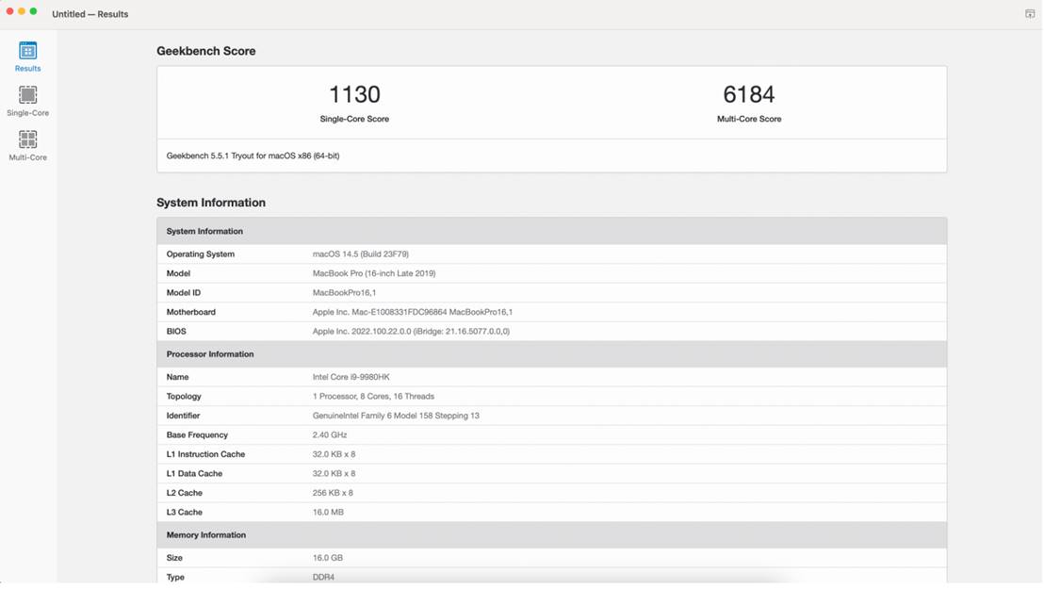Click the upload icon in title bar
Image resolution: width=1044 pixels, height=589 pixels.
click(x=1029, y=13)
